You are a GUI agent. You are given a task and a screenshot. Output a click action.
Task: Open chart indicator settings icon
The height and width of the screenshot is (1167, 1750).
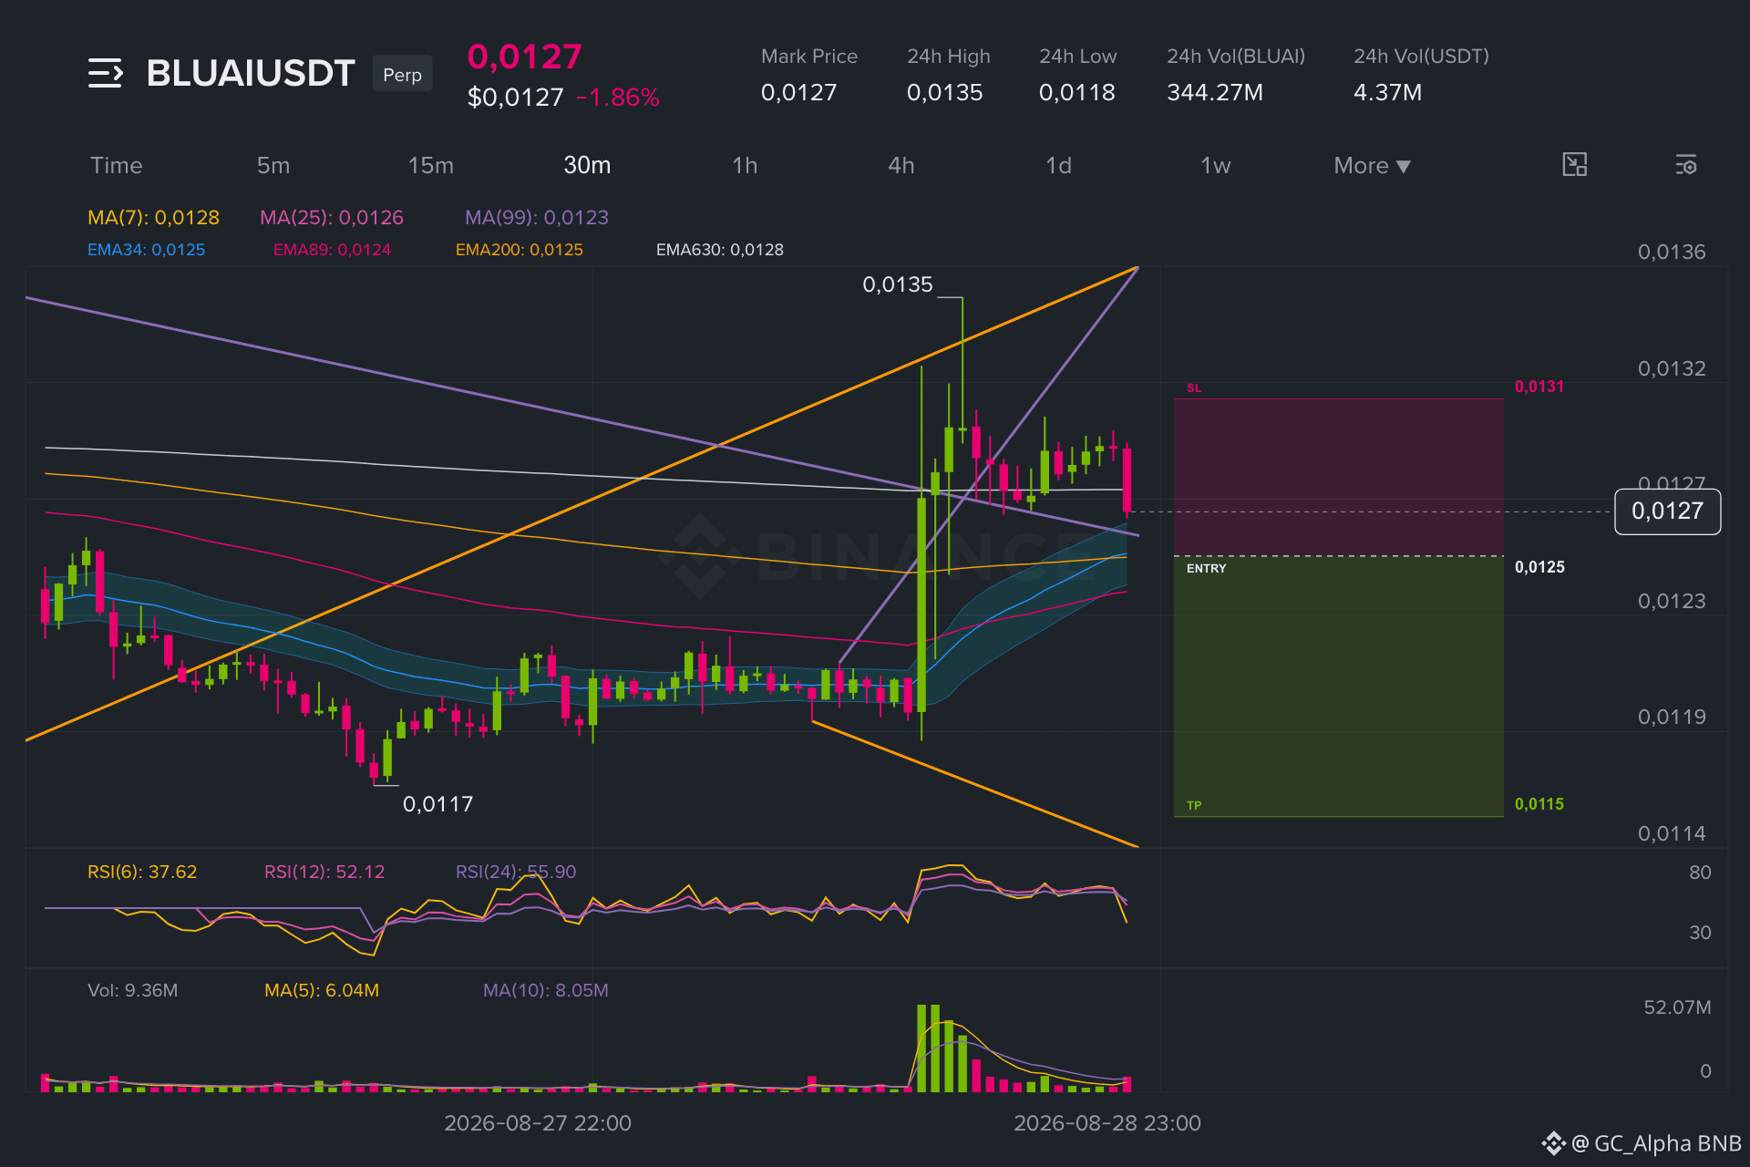pyautogui.click(x=1685, y=165)
